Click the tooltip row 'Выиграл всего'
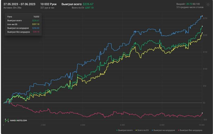 (x=23, y=20)
